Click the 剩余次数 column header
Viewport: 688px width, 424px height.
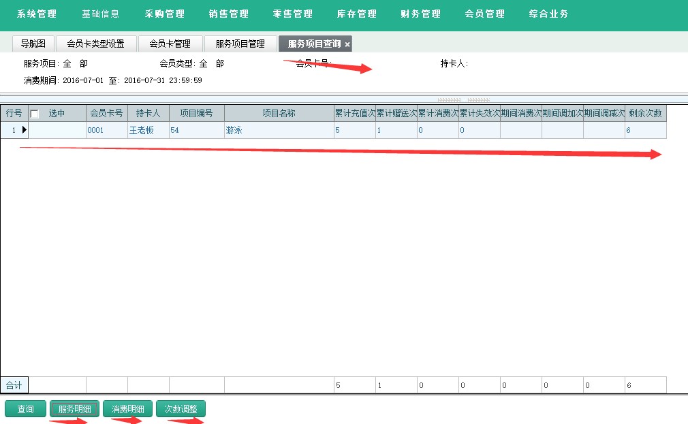[x=646, y=113]
